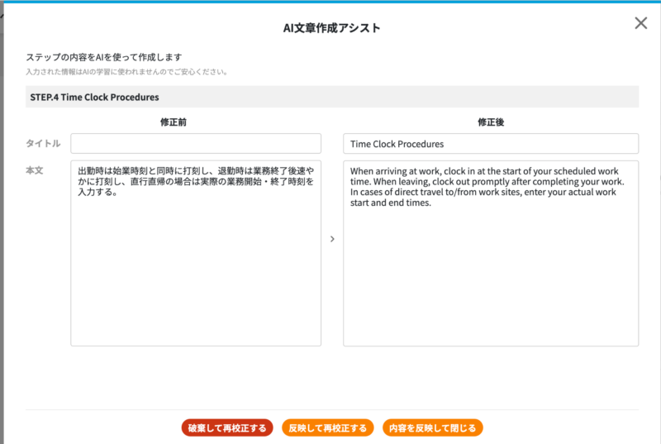661x444 pixels.
Task: Click the arrow chevron between the text areas
Action: tap(332, 239)
